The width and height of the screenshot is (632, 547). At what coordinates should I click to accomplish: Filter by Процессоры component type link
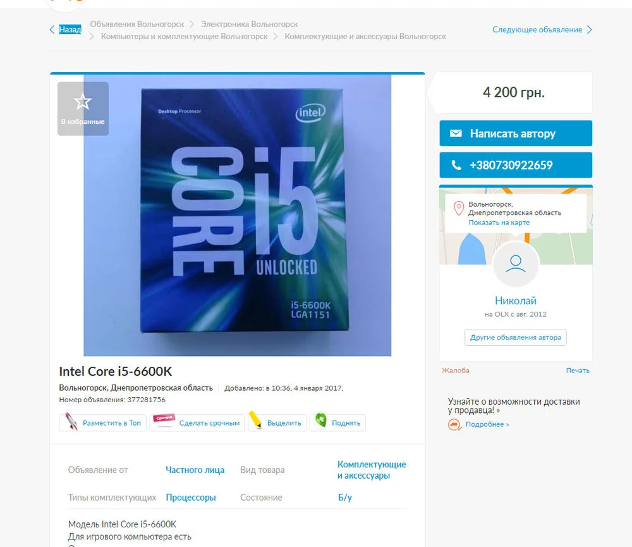tap(191, 498)
